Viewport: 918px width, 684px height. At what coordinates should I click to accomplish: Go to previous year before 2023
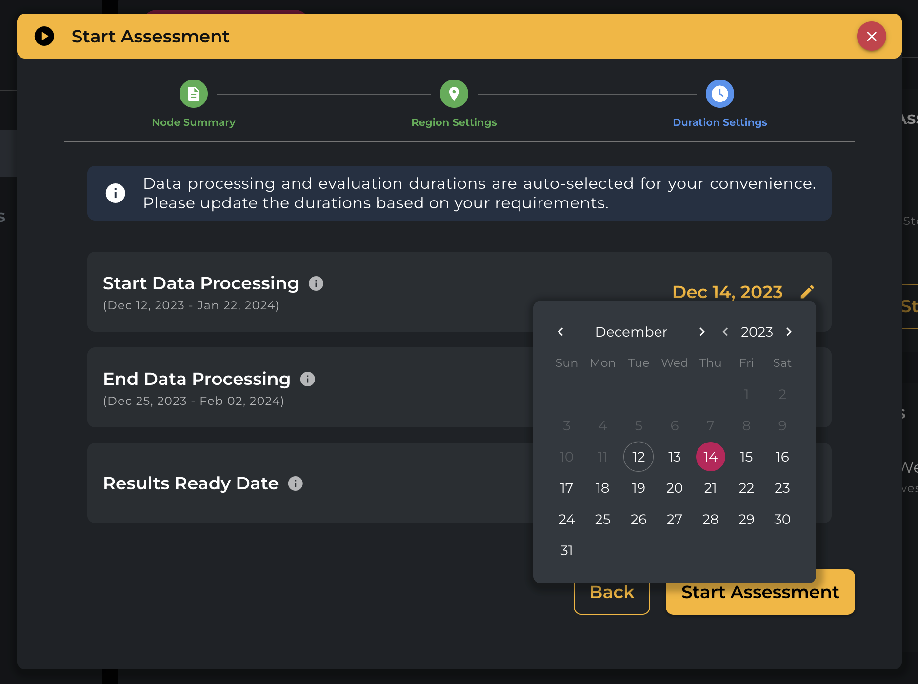click(x=725, y=332)
